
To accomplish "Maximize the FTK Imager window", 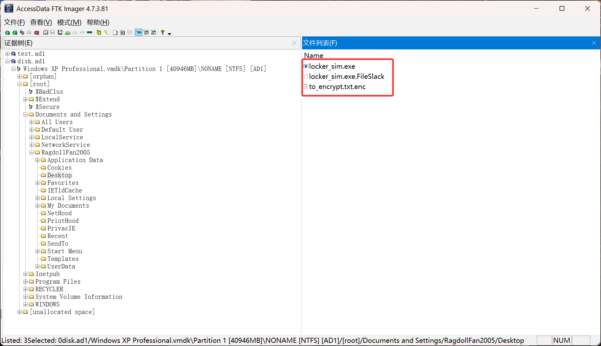I will click(562, 9).
